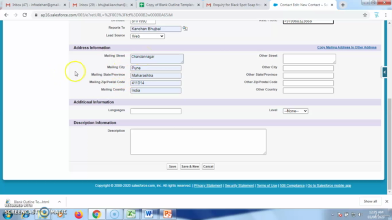Click the volume icon in system tray

point(360,215)
